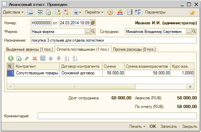Click the Записать button
The image size is (201, 132).
click(169, 126)
